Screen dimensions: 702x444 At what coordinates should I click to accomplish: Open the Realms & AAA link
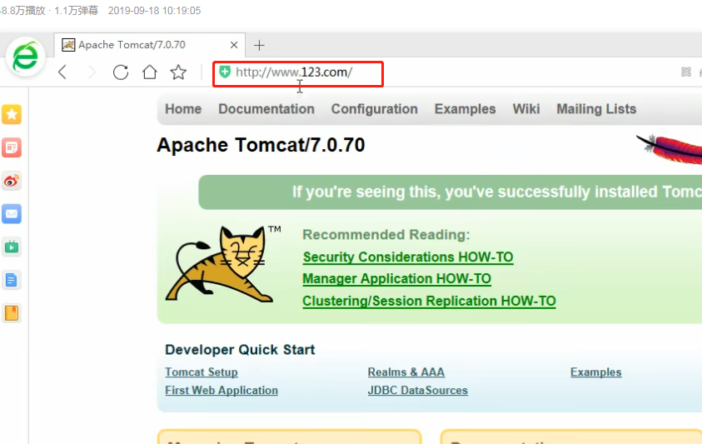click(406, 372)
